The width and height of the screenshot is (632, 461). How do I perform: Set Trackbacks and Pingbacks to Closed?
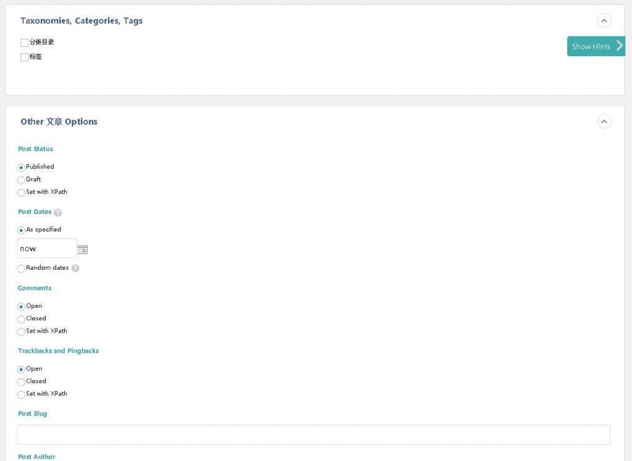point(21,382)
